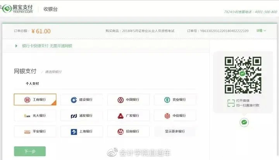
Task: Click the SPD Bank logo icon
Action: [74, 116]
